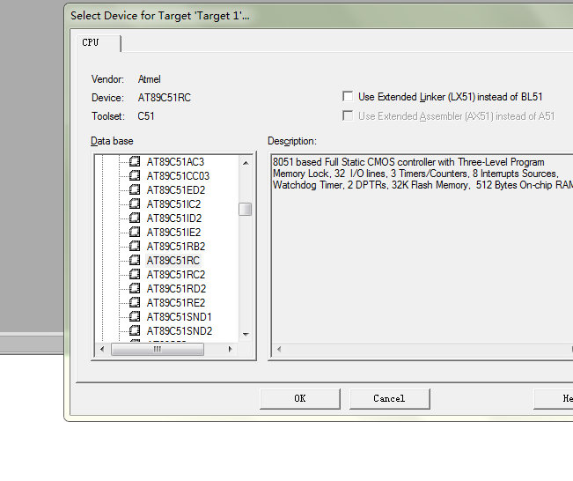This screenshot has height=481, width=573.
Task: Choose AT89C51ED2 from the device tree
Action: [176, 189]
